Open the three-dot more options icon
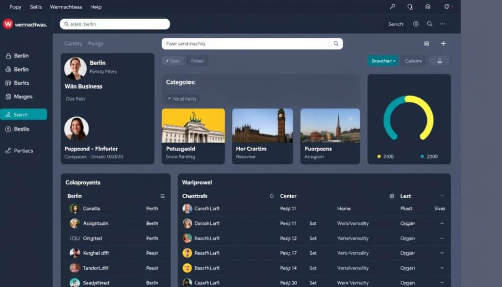Image resolution: width=502 pixels, height=287 pixels. pyautogui.click(x=443, y=24)
